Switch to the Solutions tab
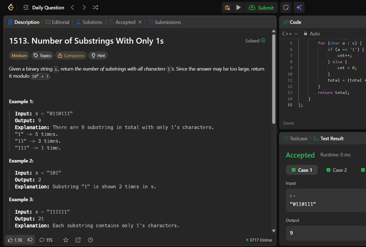The height and width of the screenshot is (247, 366). (x=89, y=22)
